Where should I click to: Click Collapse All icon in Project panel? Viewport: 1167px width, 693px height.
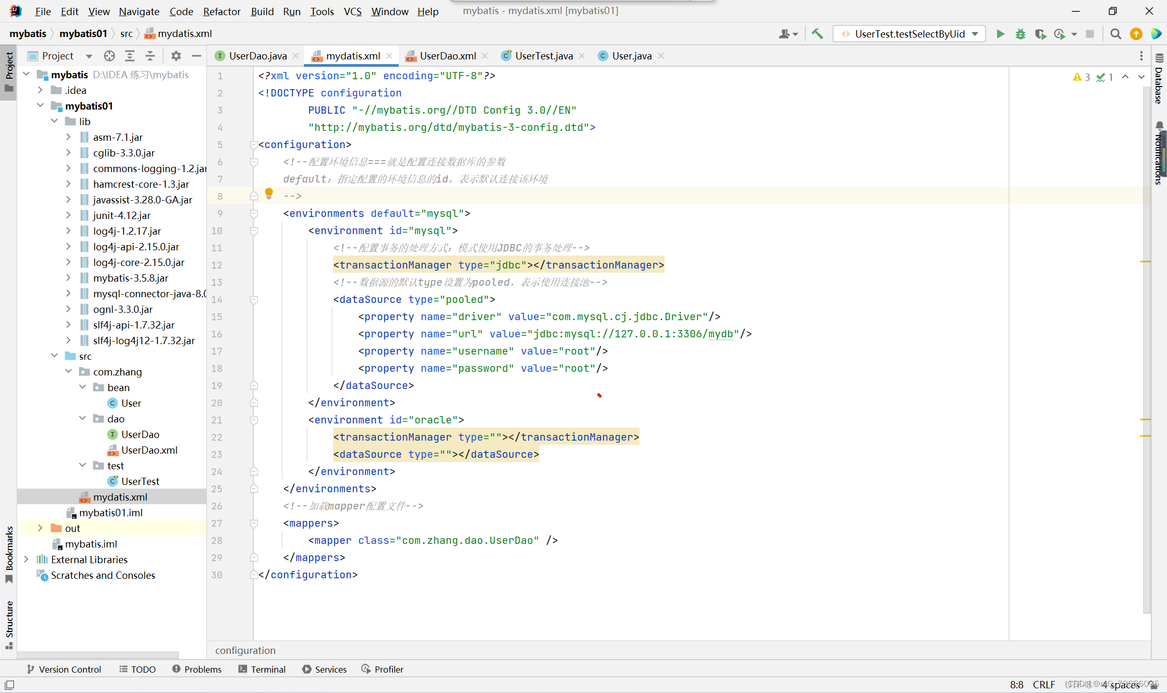tap(150, 56)
